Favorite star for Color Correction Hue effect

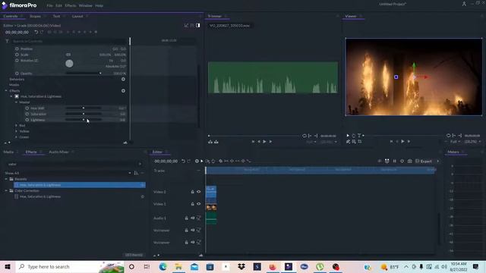click(143, 196)
